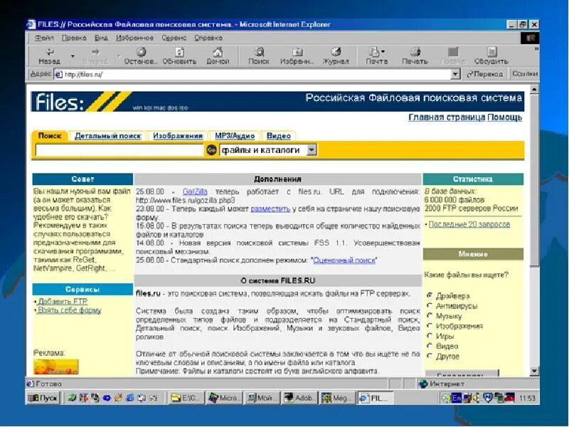The image size is (569, 427).
Task: Open the Пуск Start button
Action: pos(43,398)
